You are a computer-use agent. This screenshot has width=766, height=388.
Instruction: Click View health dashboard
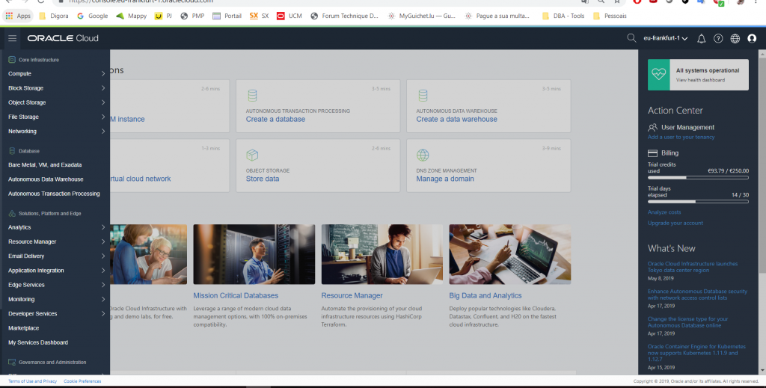click(700, 80)
